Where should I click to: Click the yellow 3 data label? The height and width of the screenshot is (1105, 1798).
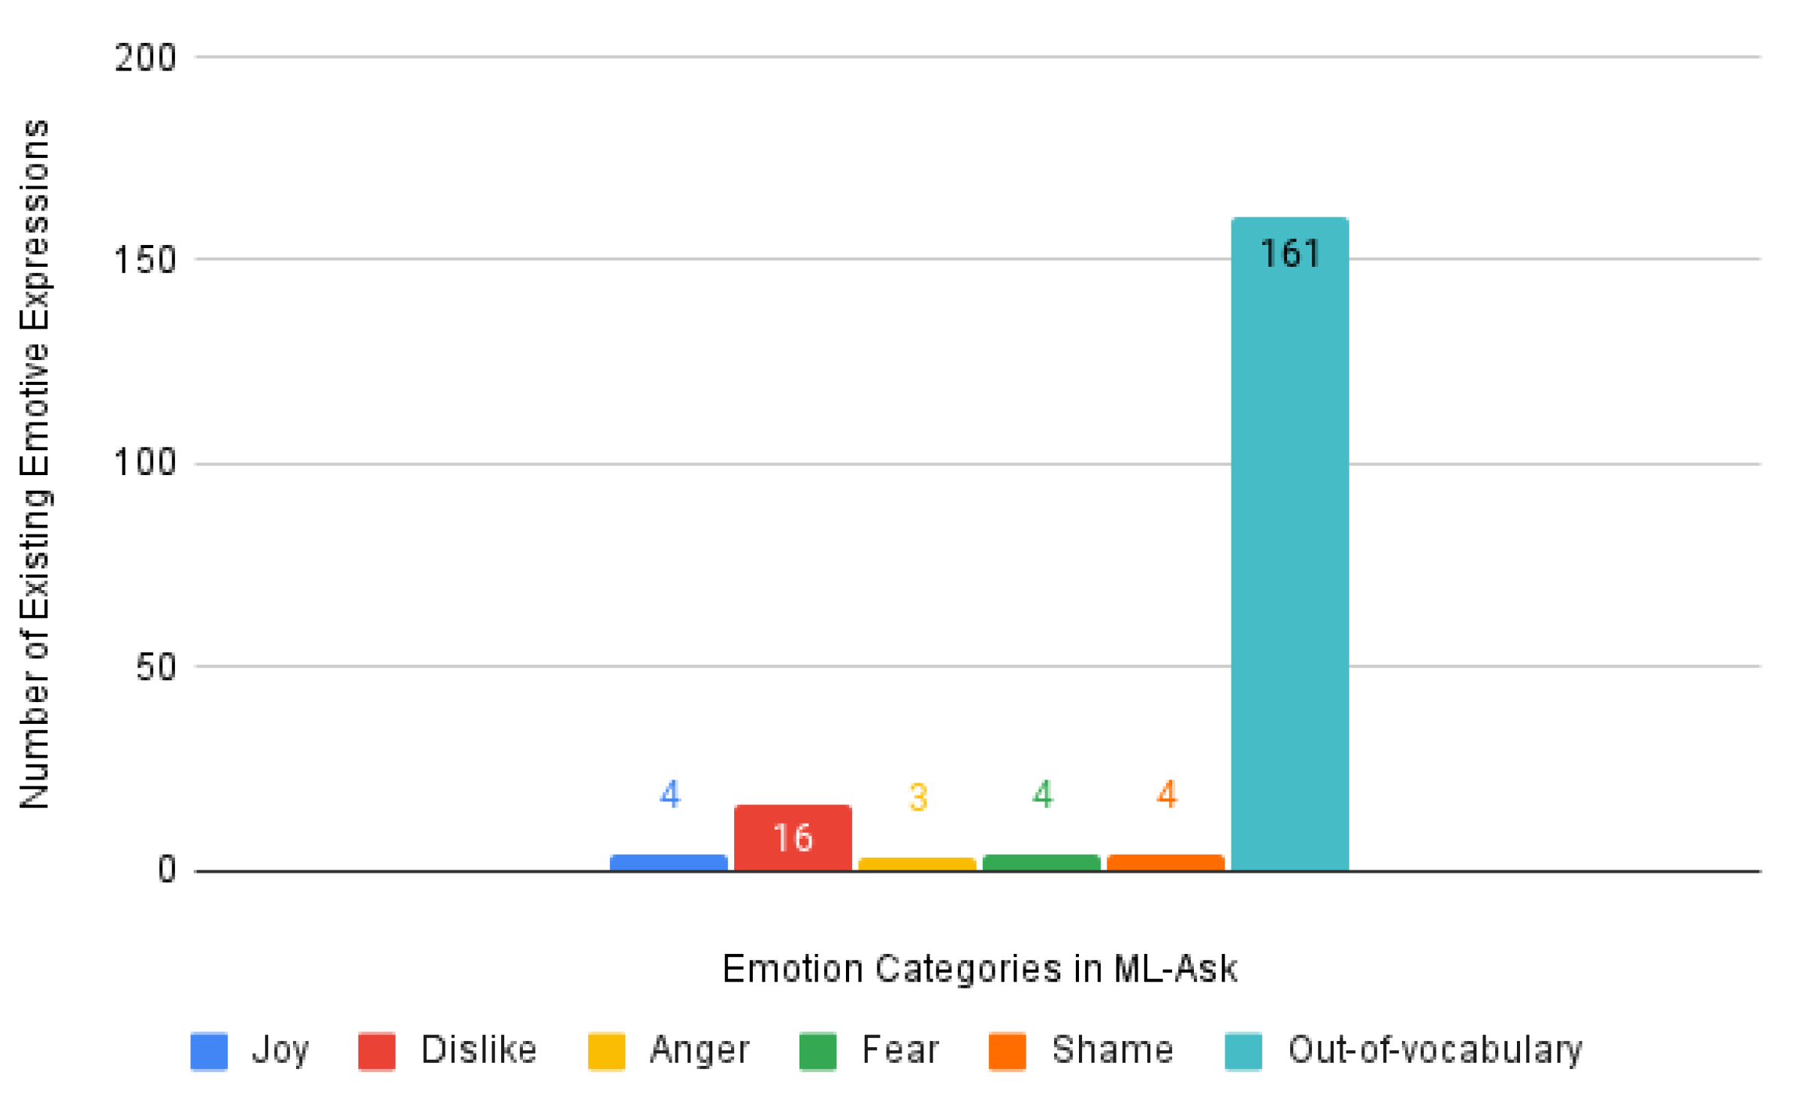click(x=917, y=797)
